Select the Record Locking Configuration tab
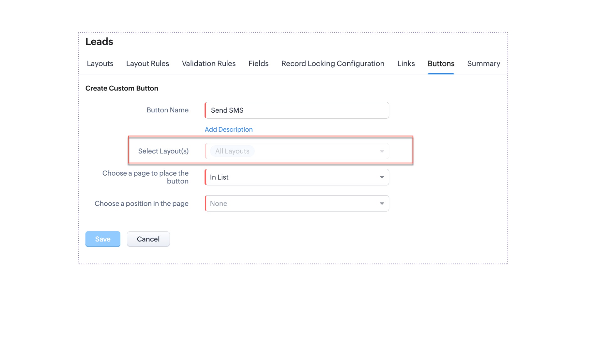Viewport: 602px width, 338px height. (x=333, y=64)
